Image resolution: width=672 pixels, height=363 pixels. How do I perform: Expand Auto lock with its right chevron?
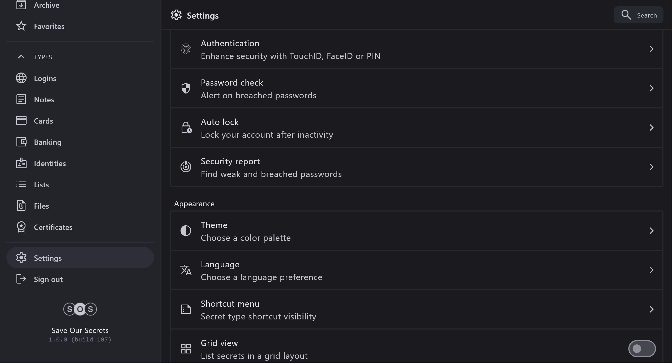[x=651, y=128]
